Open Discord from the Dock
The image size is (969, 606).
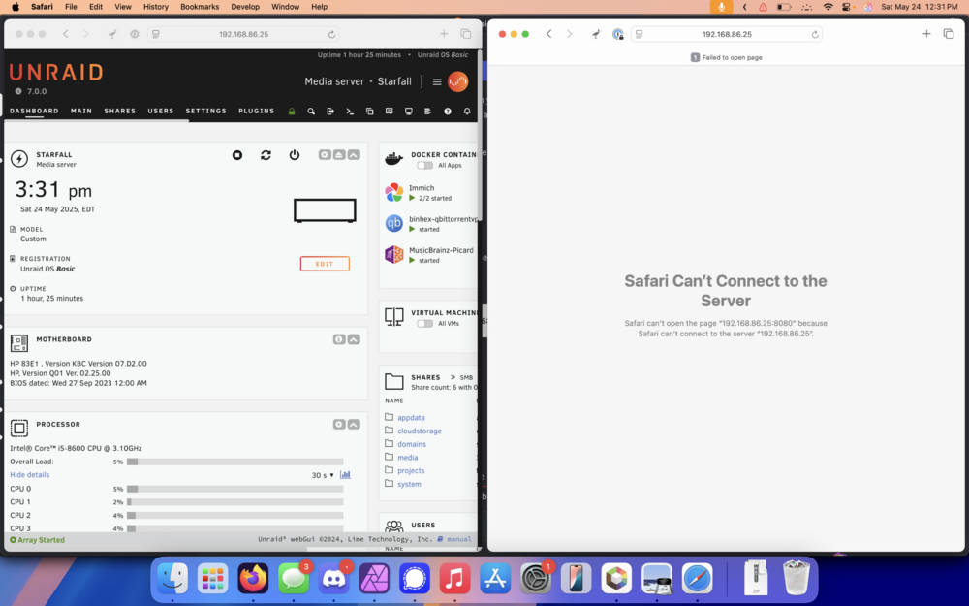(333, 579)
